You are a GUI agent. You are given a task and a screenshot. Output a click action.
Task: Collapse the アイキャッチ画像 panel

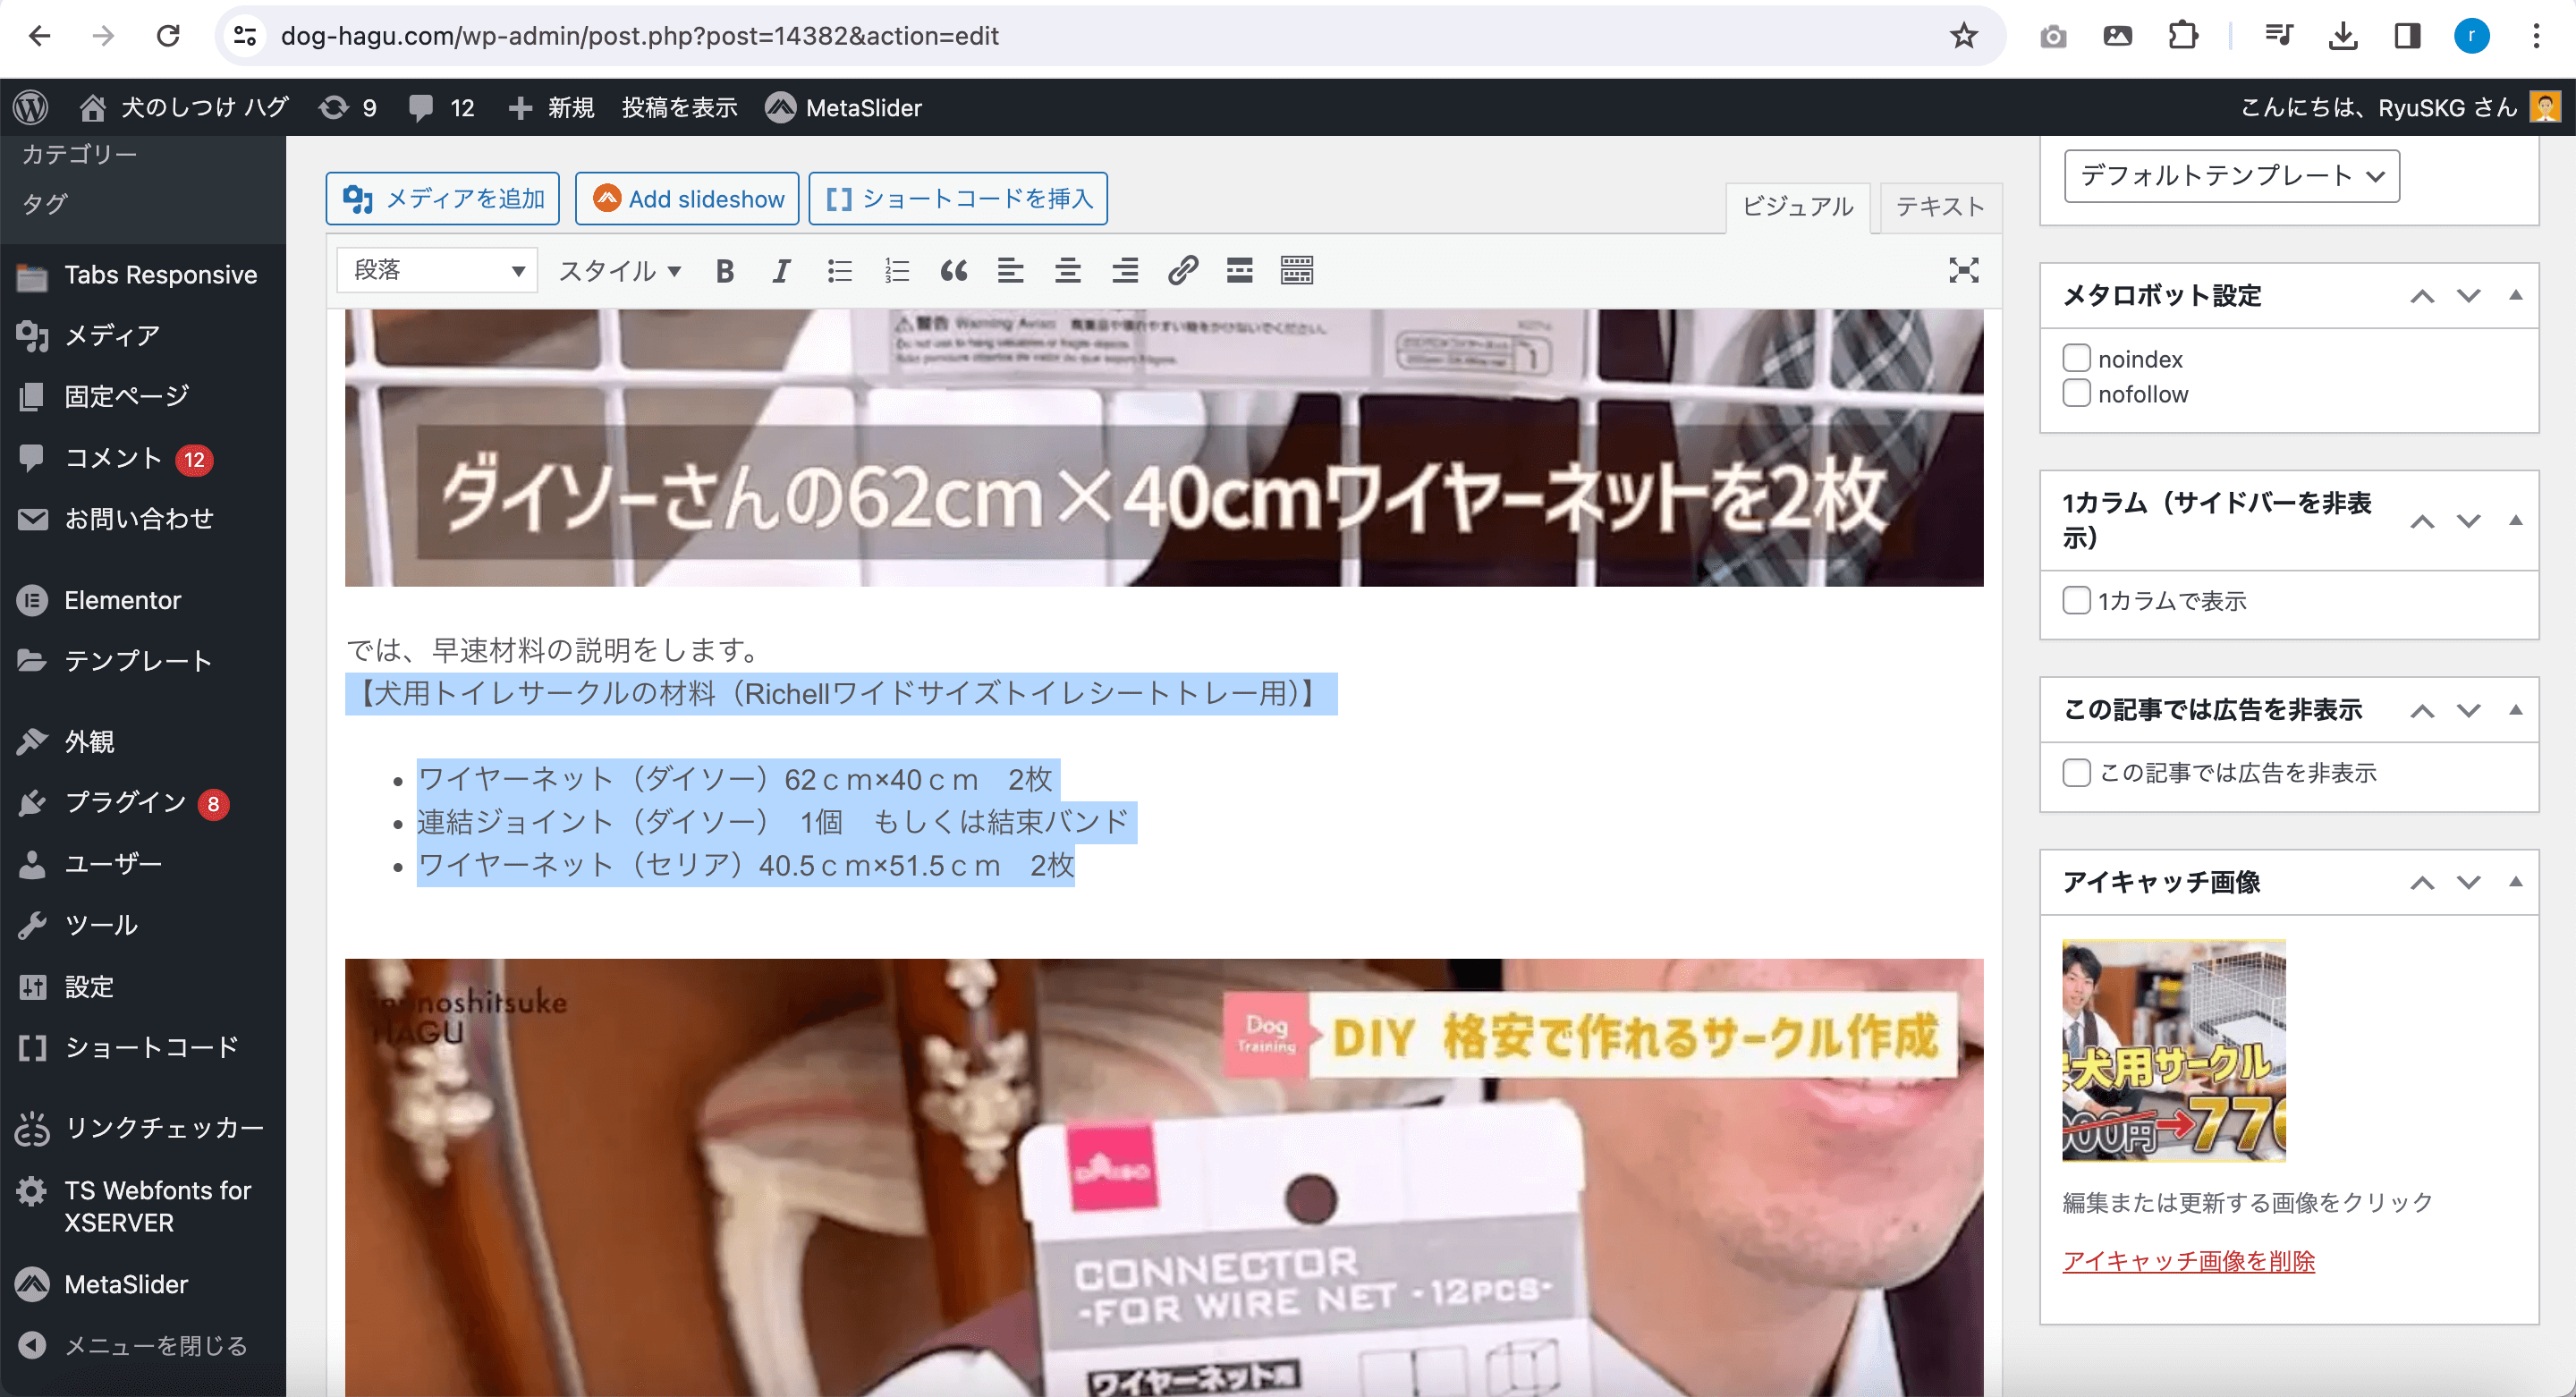(2515, 881)
